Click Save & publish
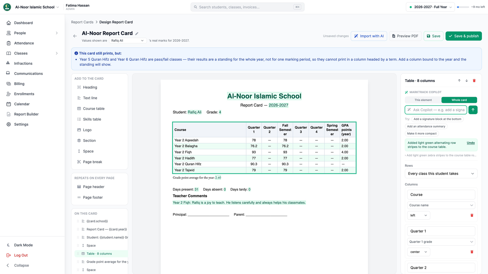The width and height of the screenshot is (488, 274). [464, 36]
